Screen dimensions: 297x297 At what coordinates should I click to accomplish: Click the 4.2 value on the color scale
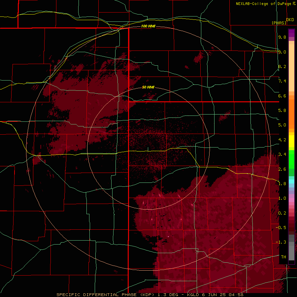(x=282, y=140)
